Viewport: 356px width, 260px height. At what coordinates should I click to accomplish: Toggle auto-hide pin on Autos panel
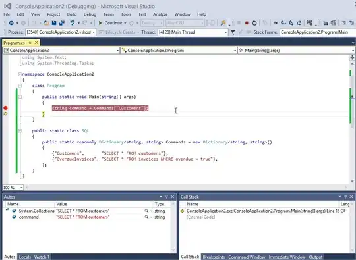[167, 197]
